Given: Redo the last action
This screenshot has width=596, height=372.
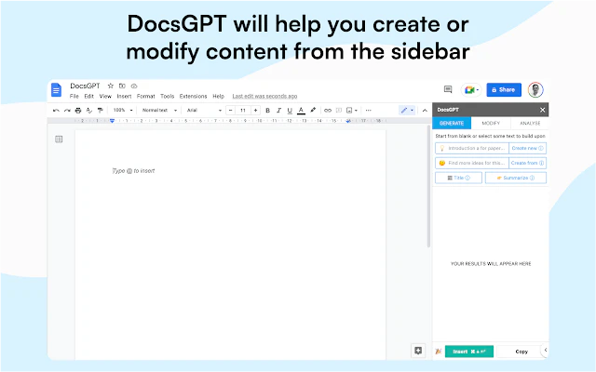Looking at the screenshot, I should click(67, 111).
